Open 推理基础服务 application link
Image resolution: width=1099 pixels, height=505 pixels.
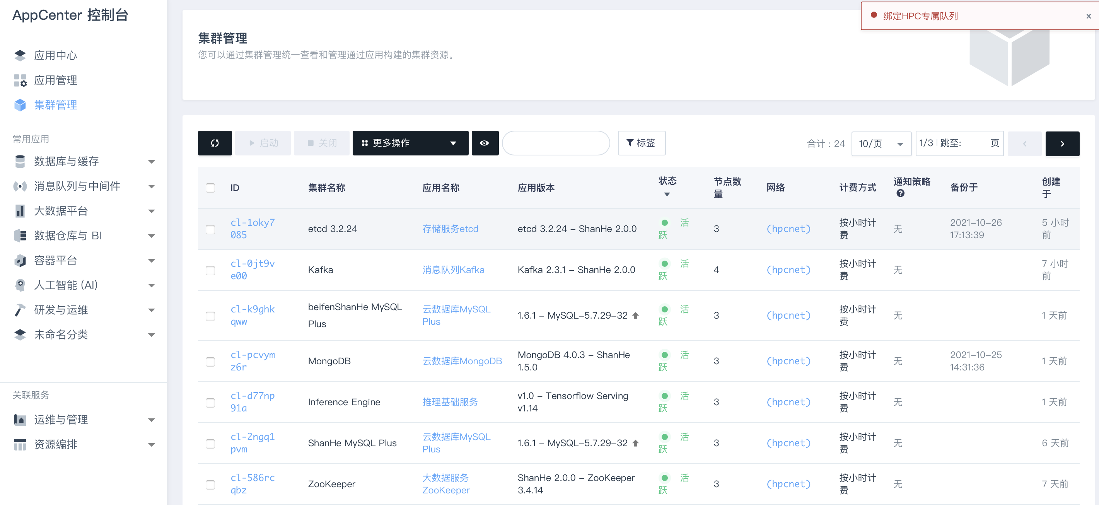click(x=450, y=402)
